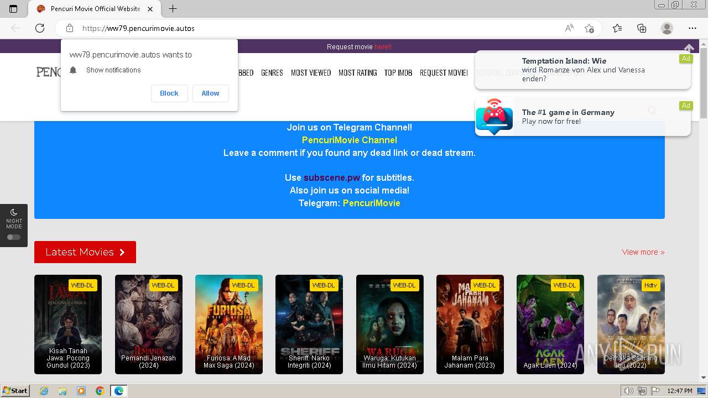Click the Pencuri site logo
708x398 pixels.
tap(49, 72)
